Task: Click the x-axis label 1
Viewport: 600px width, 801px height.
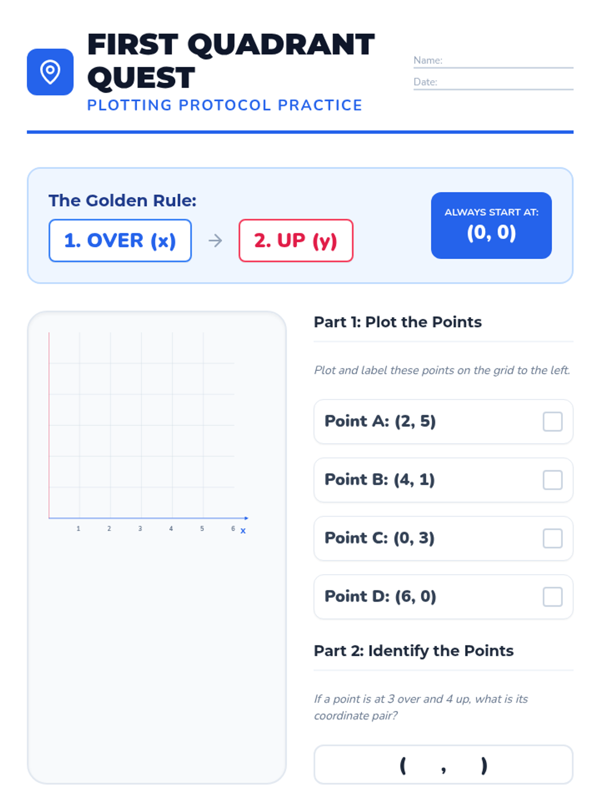Action: point(78,529)
